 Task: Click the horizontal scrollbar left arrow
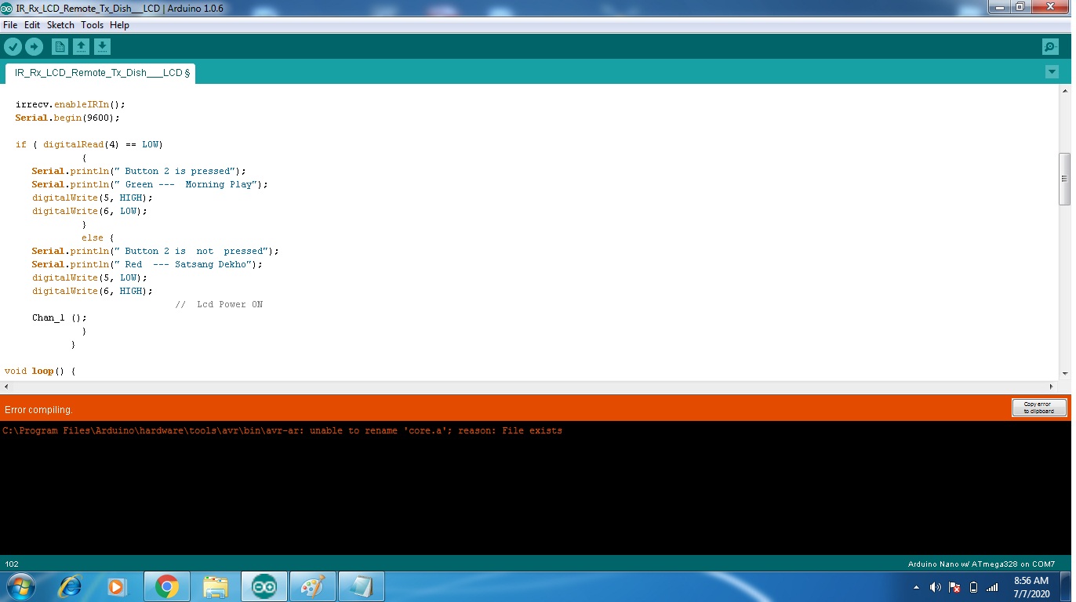[6, 386]
